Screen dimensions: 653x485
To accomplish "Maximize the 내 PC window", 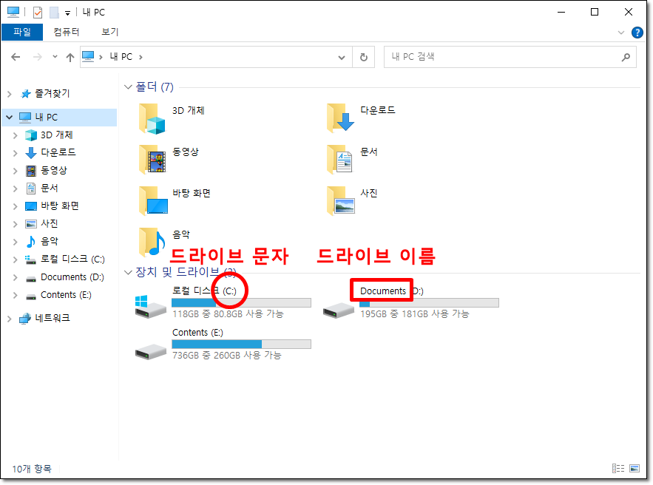I will pyautogui.click(x=595, y=12).
